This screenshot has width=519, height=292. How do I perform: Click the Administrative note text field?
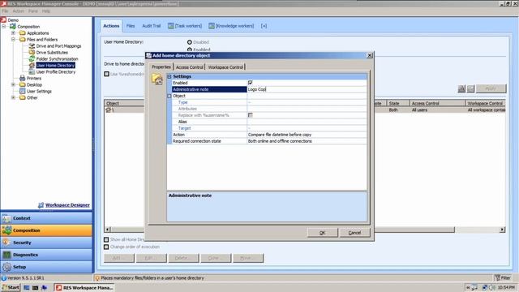pos(307,89)
